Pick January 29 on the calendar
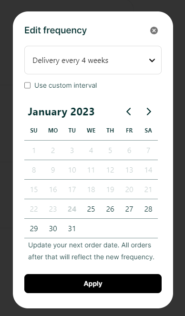Viewport: 185px width, 316px height. point(34,228)
